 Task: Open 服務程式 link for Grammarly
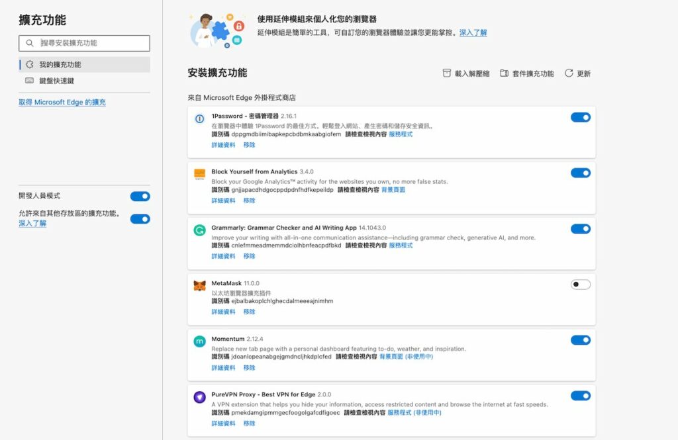(x=401, y=245)
